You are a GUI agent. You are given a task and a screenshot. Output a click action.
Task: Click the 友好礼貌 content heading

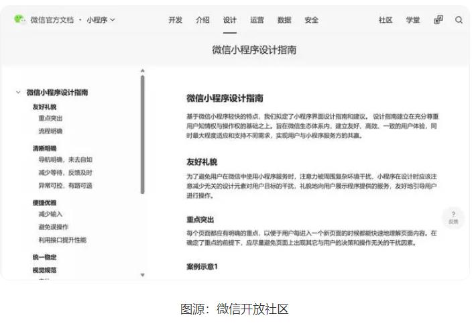pyautogui.click(x=202, y=162)
